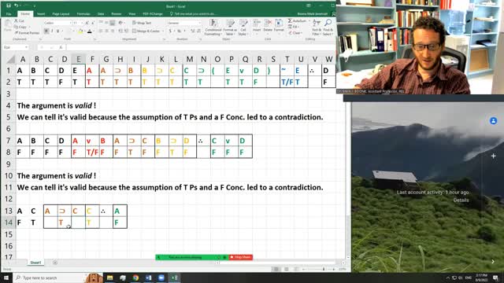
Task: Save the workbook from the quick access toolbar
Action: click(9, 6)
